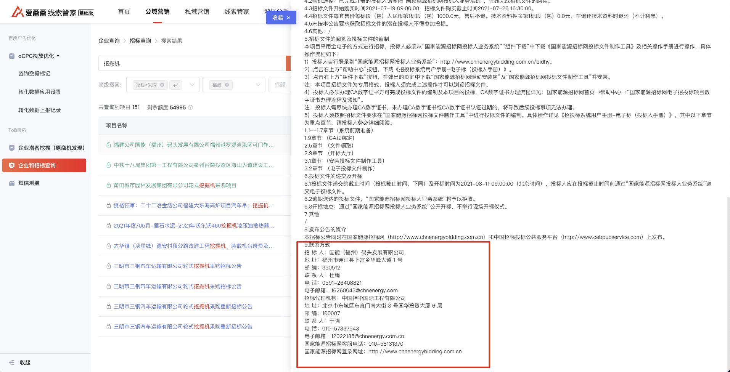Viewport: 730px width, 372px height.
Task: Click the phone number 010-57337543
Action: pos(341,329)
